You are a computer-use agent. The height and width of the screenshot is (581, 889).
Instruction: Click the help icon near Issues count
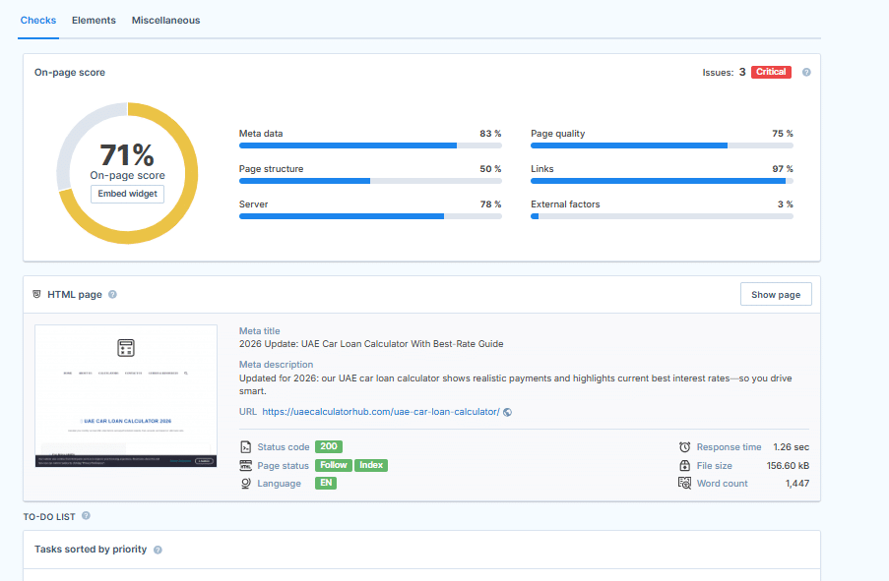tap(806, 72)
